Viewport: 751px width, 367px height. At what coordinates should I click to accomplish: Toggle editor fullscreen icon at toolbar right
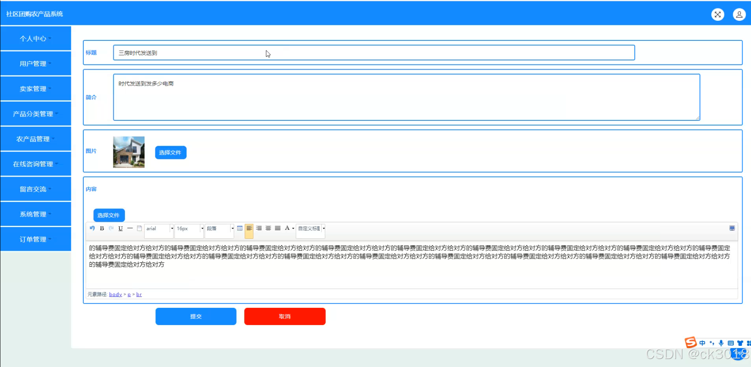tap(732, 228)
